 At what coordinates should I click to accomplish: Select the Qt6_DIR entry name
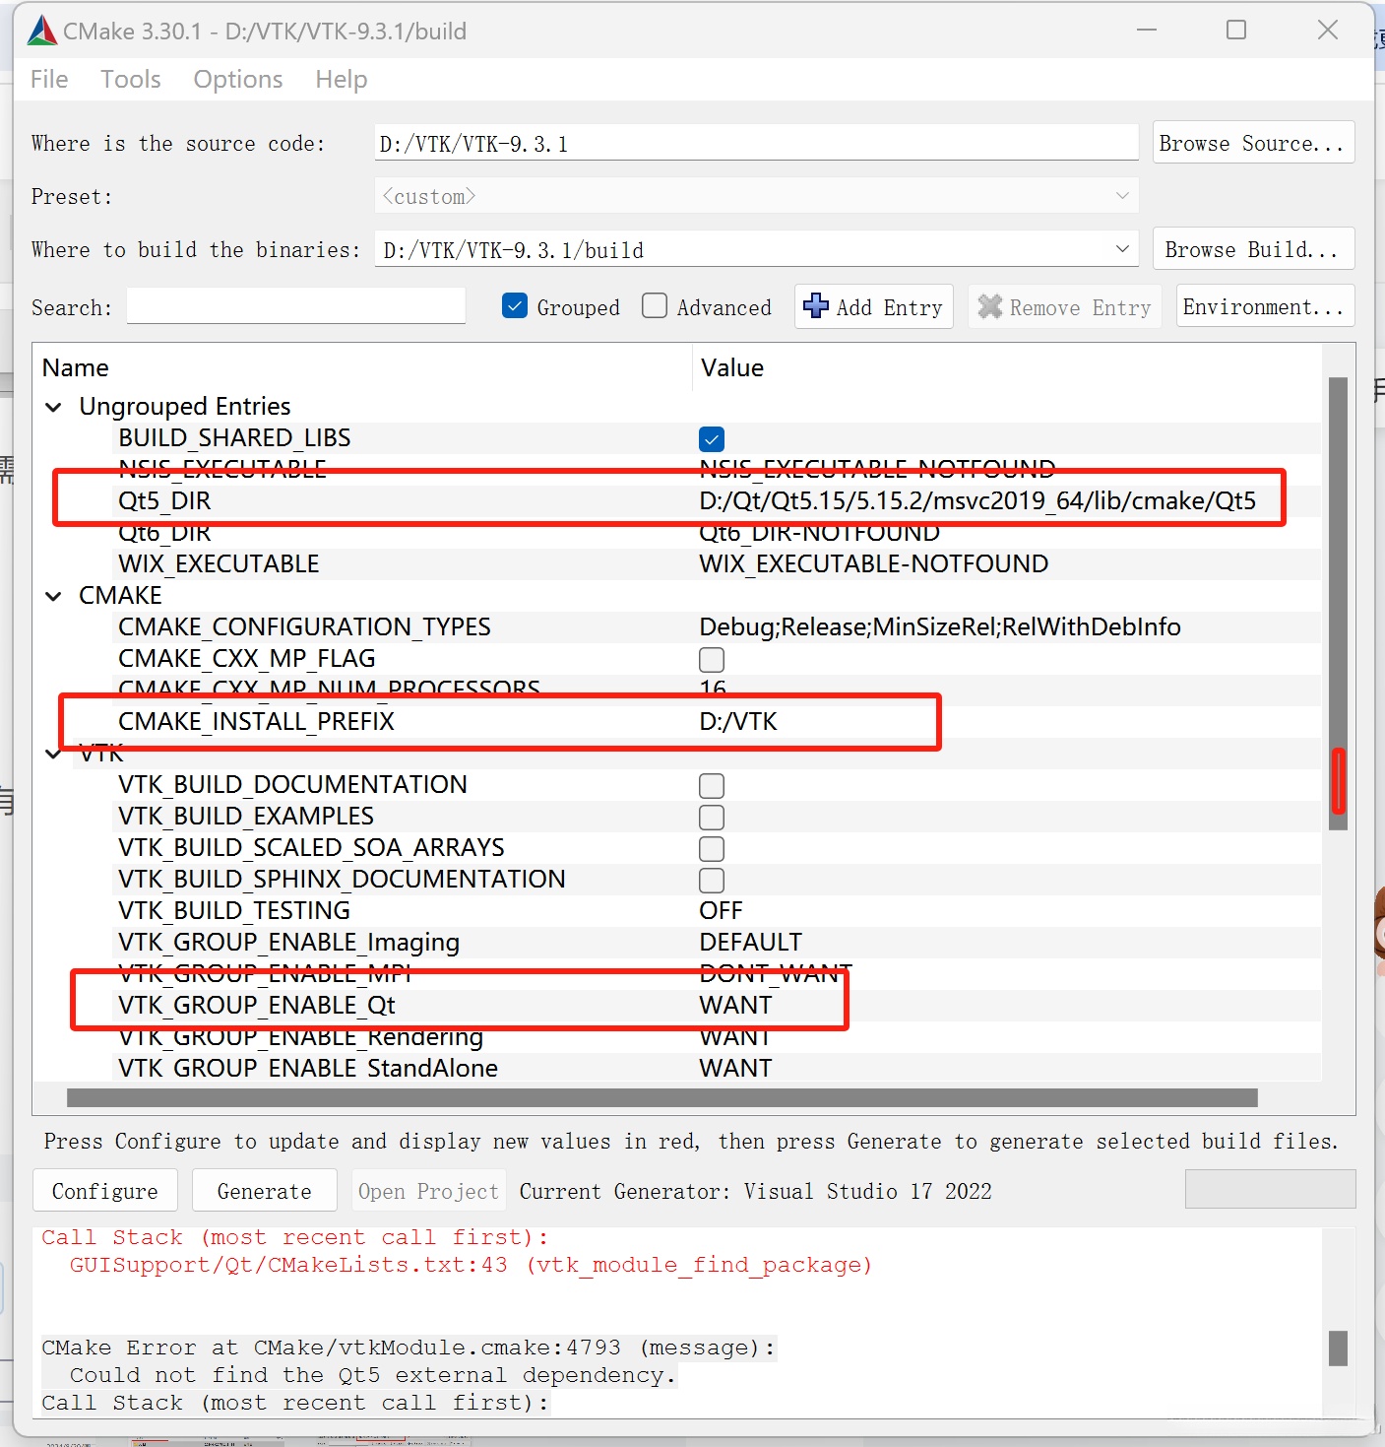click(x=164, y=533)
